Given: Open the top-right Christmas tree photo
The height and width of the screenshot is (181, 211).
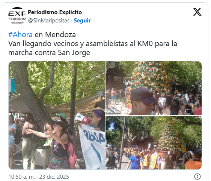Looking at the screenshot, I should 154,88.
